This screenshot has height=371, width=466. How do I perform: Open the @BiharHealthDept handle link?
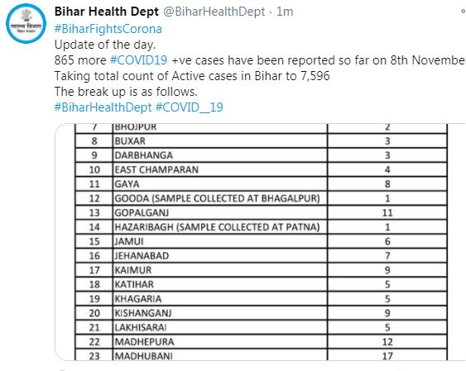[214, 12]
